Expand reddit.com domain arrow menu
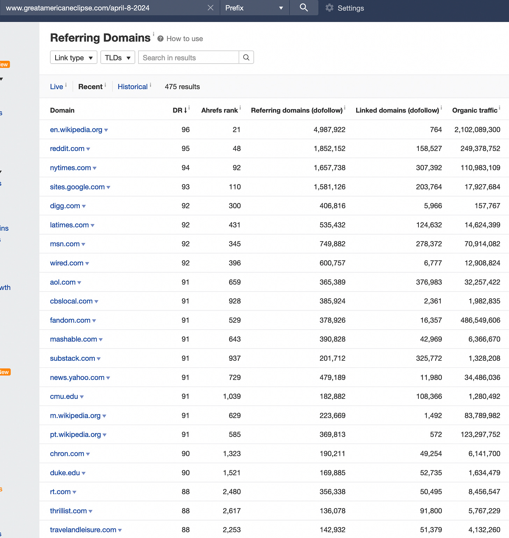This screenshot has width=509, height=538. [88, 149]
